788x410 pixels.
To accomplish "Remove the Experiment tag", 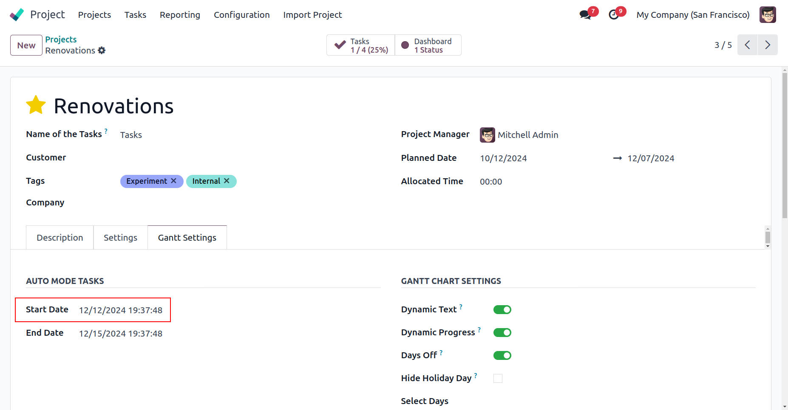I will tap(174, 181).
